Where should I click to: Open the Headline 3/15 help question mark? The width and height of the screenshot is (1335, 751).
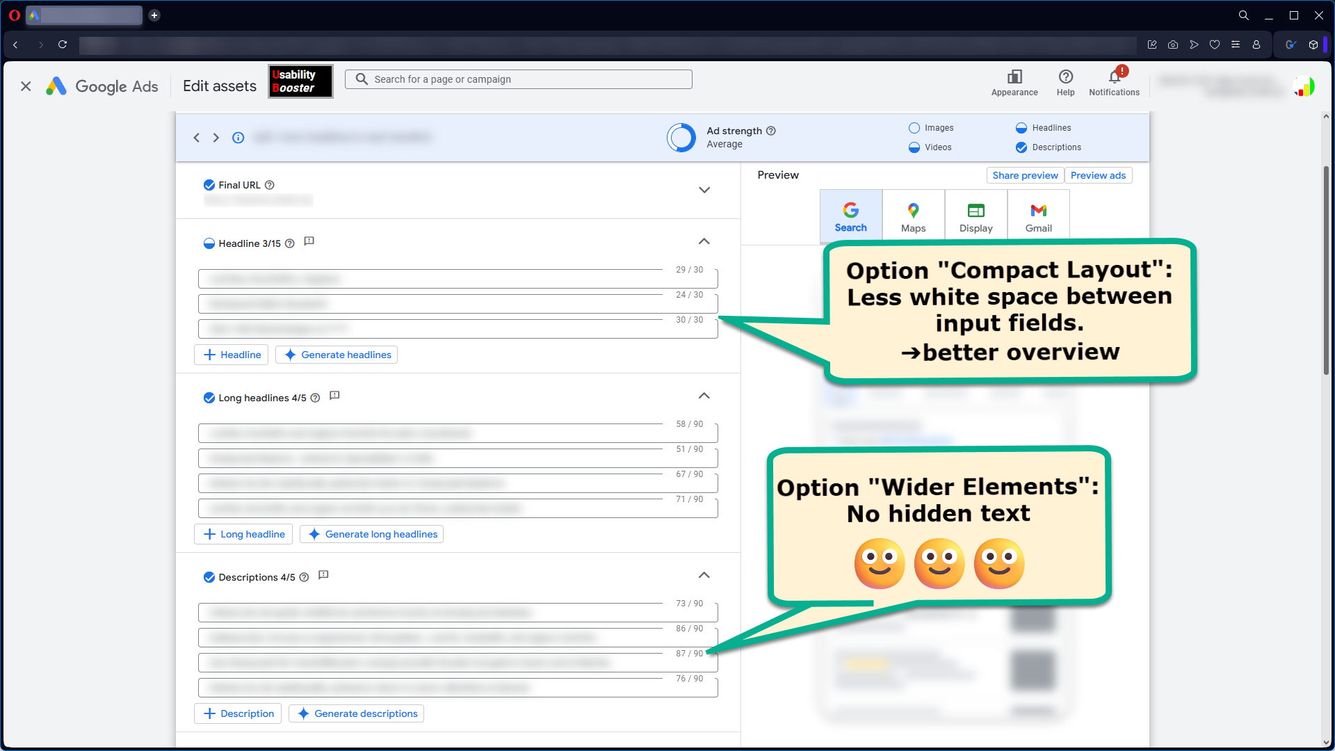(290, 243)
